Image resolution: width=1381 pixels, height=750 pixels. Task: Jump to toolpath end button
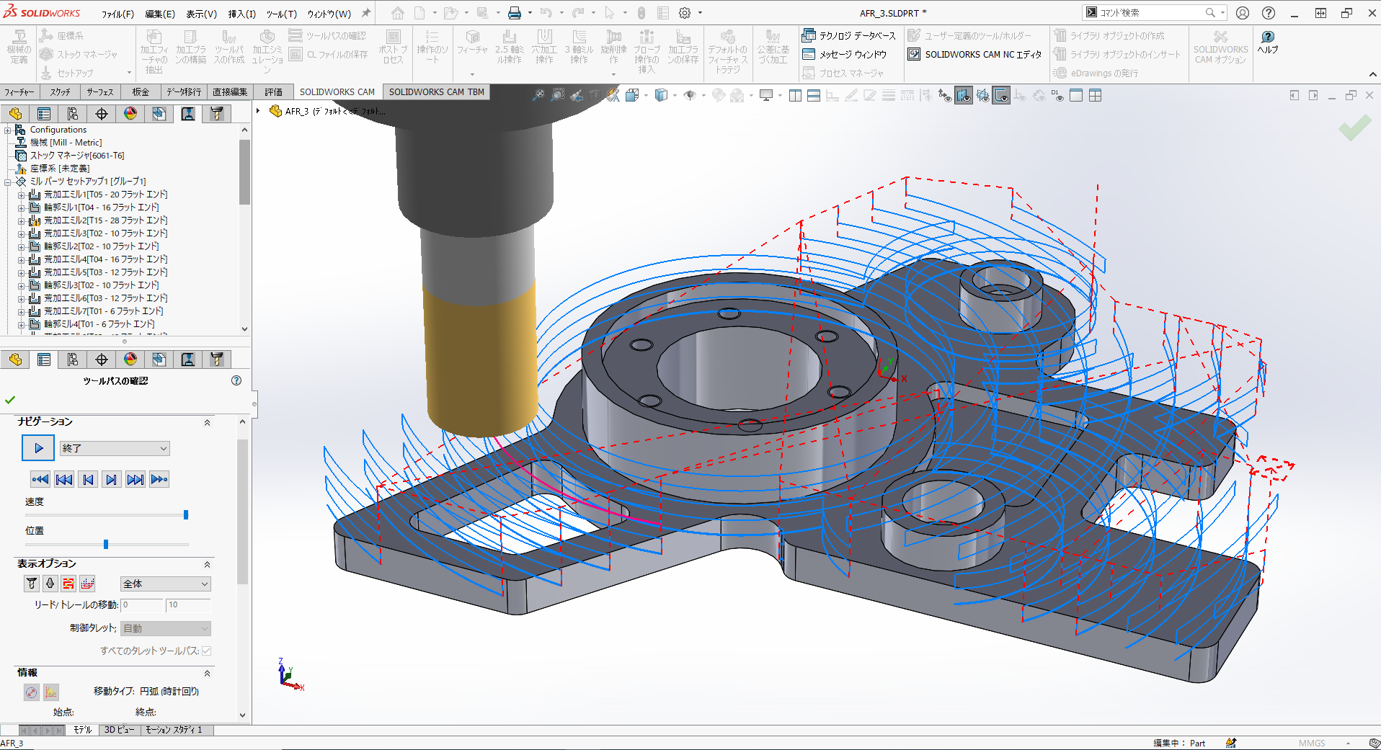click(x=159, y=480)
